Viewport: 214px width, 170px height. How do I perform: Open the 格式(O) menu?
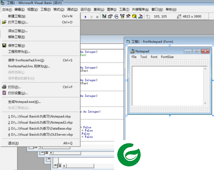click(59, 10)
